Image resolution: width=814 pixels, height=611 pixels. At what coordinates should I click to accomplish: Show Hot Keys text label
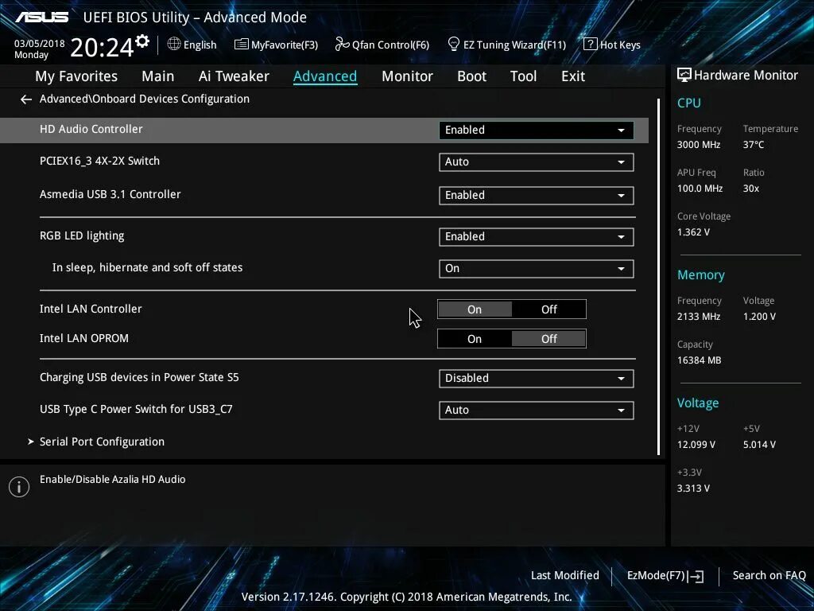pos(620,45)
